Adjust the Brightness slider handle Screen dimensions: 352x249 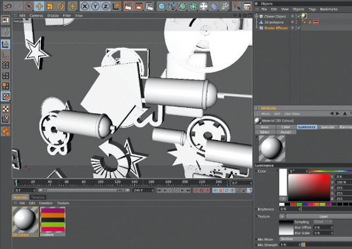[301, 209]
